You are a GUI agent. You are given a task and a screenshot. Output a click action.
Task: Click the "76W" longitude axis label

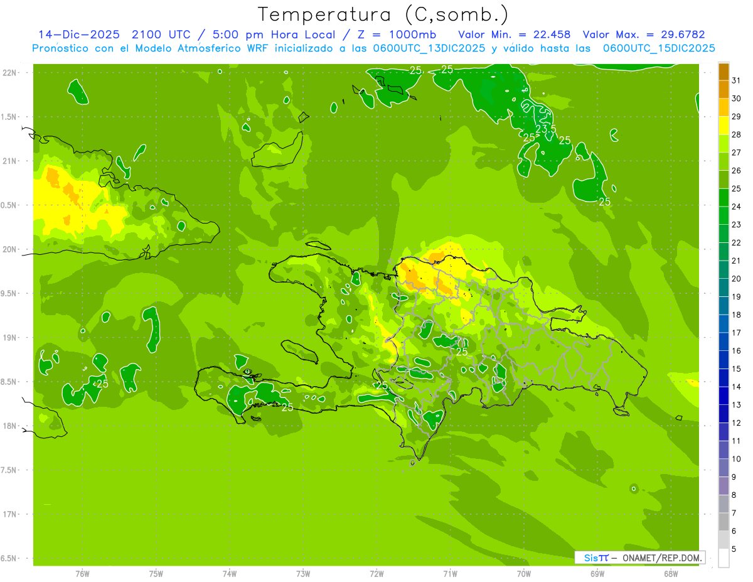(x=82, y=573)
